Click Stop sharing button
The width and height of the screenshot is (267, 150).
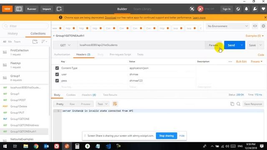(x=166, y=136)
